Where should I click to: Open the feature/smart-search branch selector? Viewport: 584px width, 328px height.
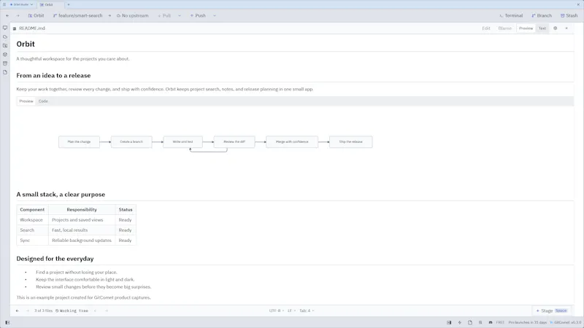tap(77, 15)
